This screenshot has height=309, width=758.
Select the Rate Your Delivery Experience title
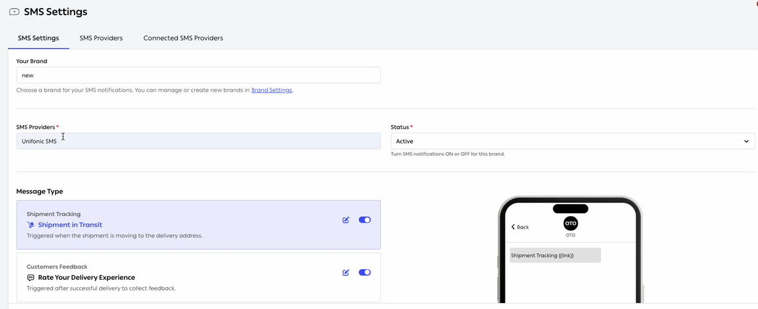86,278
